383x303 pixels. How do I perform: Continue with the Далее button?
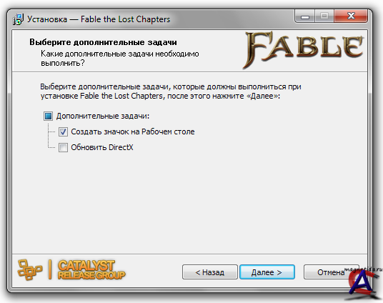tap(267, 272)
